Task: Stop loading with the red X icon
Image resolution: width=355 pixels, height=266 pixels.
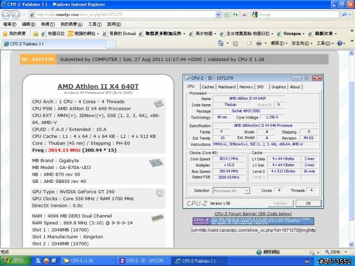Action: 244,15
